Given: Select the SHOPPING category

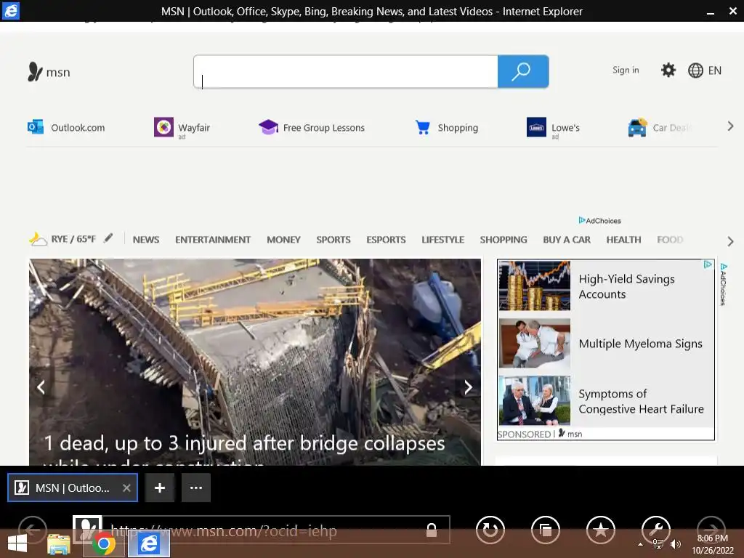Looking at the screenshot, I should [504, 240].
